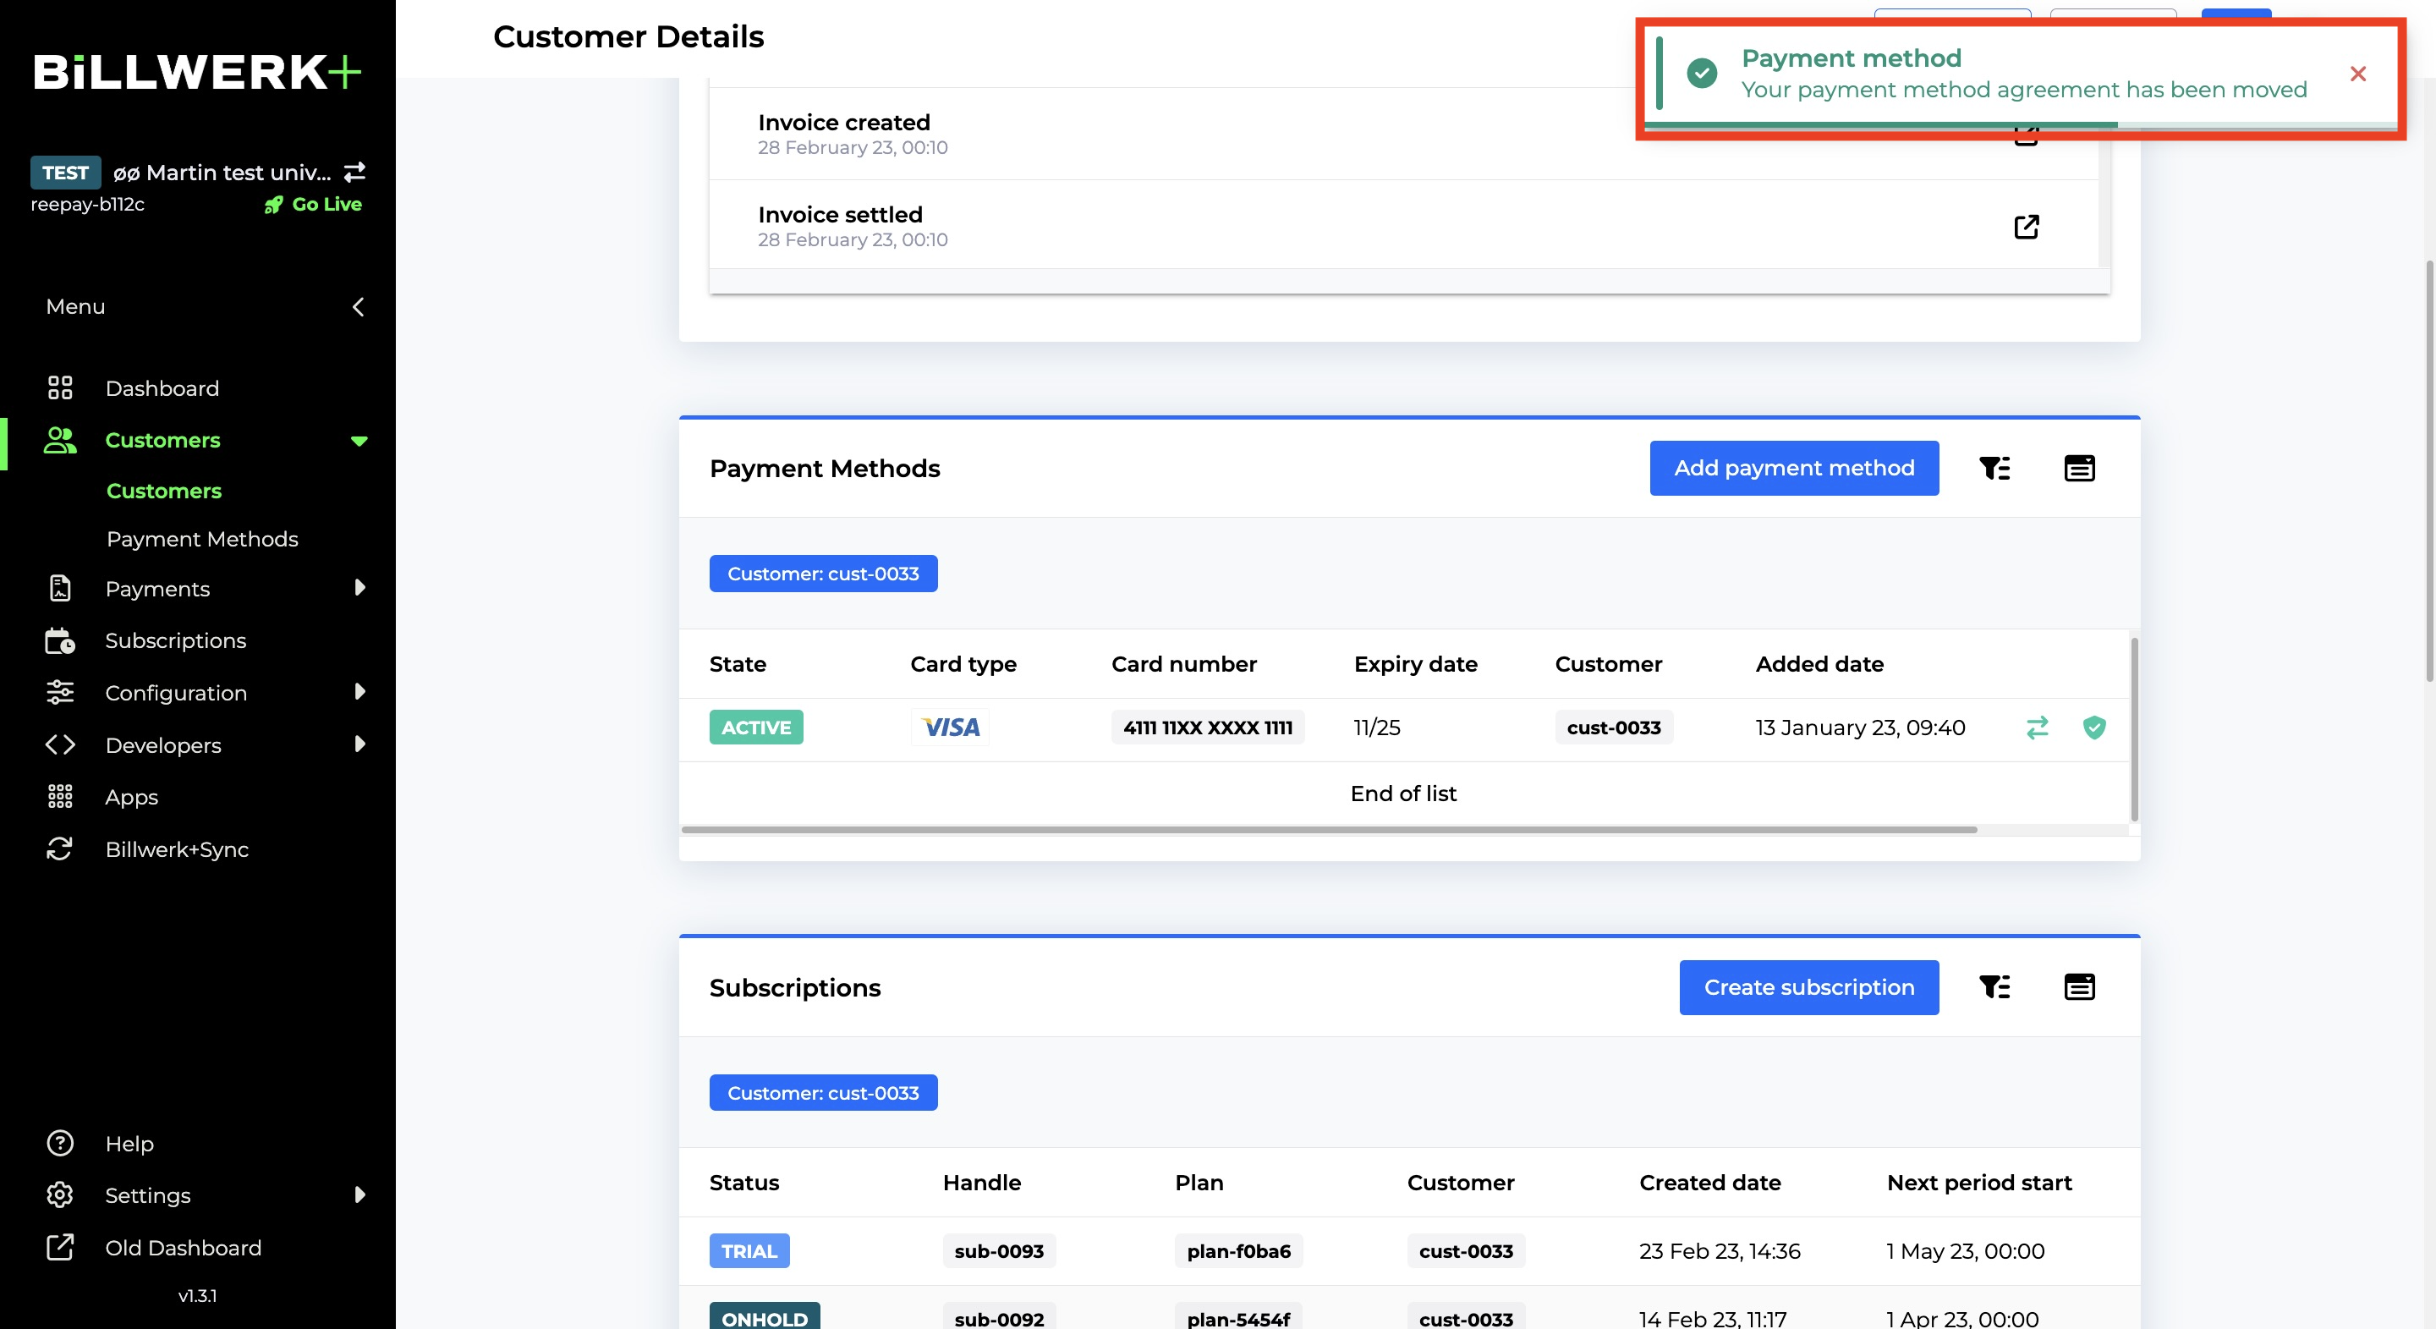Open the Payment Methods filter icon
The width and height of the screenshot is (2436, 1329).
tap(1995, 468)
